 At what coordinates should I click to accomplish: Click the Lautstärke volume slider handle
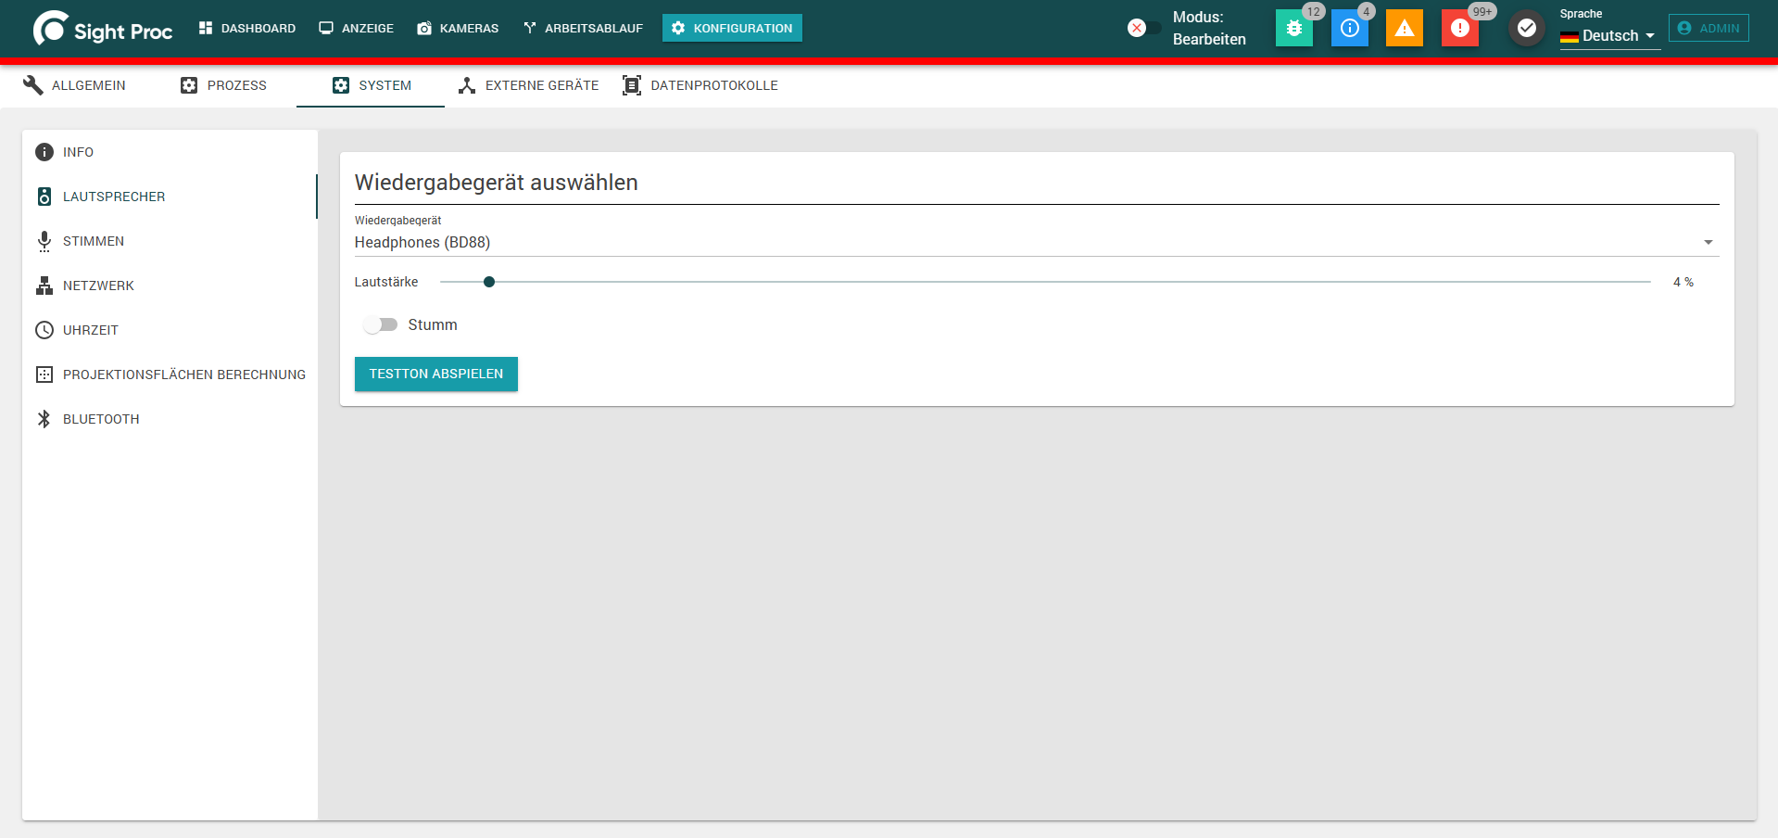[489, 282]
